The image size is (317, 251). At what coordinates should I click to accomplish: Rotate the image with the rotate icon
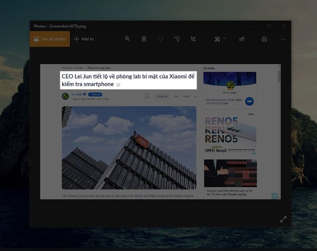click(177, 39)
